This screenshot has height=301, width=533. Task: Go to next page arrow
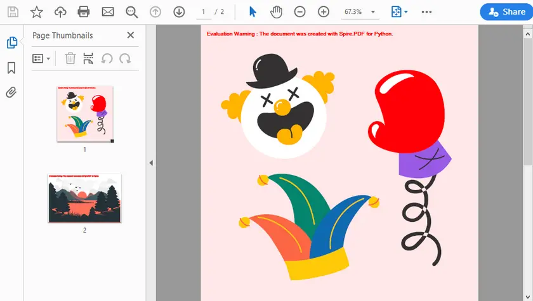[179, 12]
